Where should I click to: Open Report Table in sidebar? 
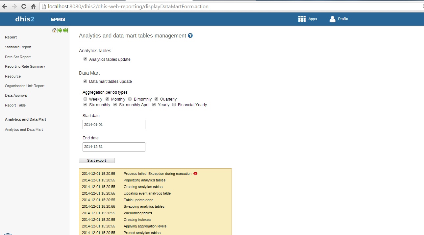[15, 105]
